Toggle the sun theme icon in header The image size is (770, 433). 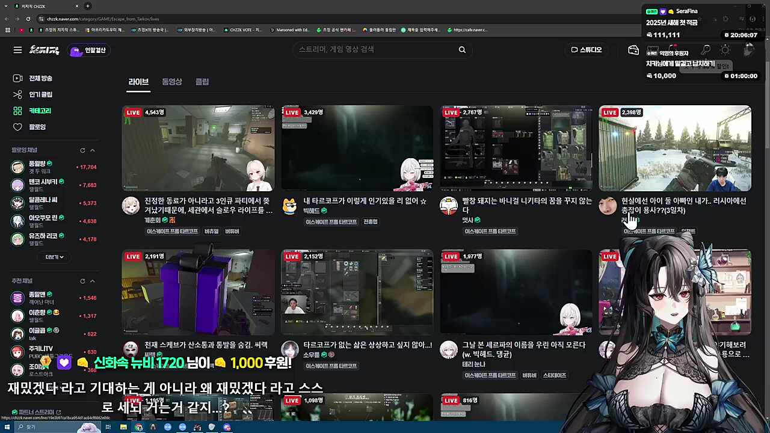point(725,51)
